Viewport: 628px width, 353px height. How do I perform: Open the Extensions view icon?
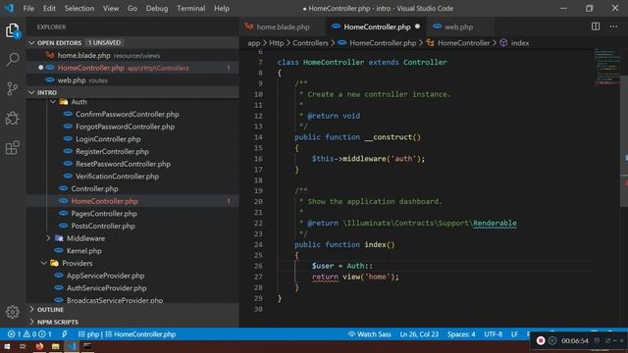pos(13,148)
